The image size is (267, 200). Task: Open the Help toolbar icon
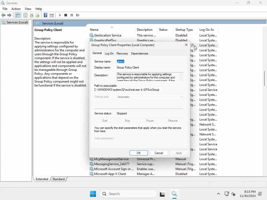coord(45,15)
